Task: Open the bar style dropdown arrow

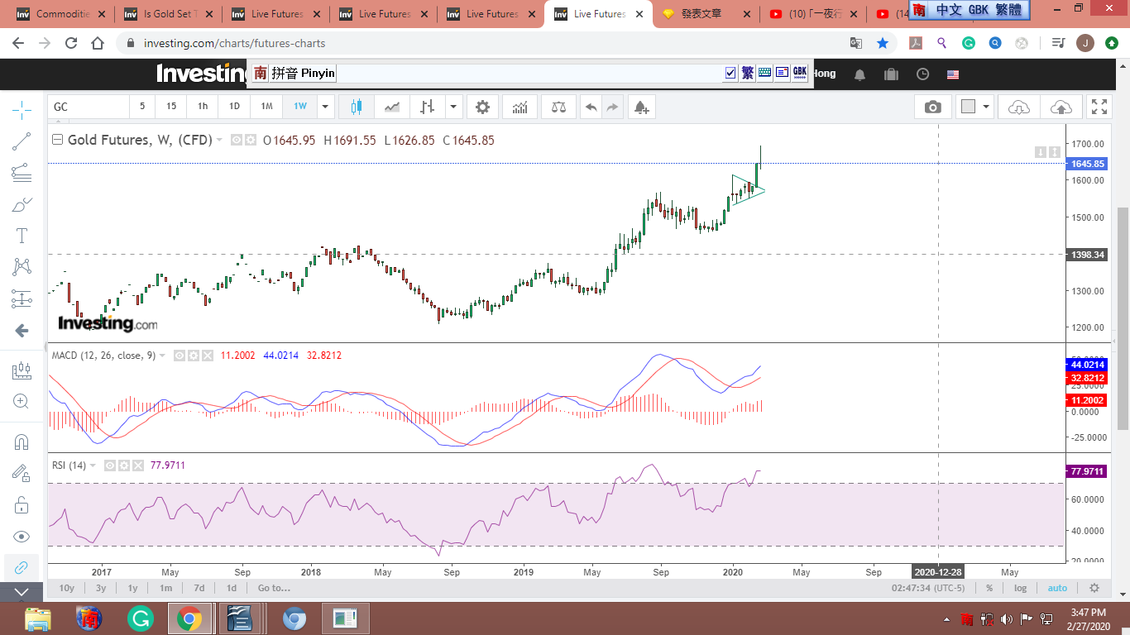Action: [452, 107]
